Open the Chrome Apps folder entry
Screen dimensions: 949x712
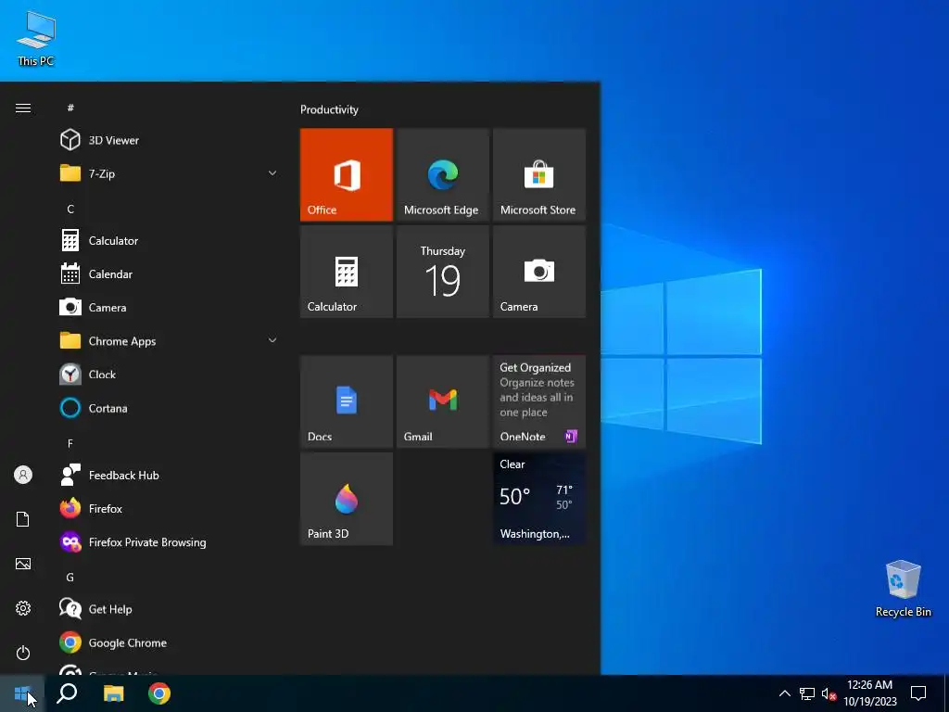(x=170, y=341)
